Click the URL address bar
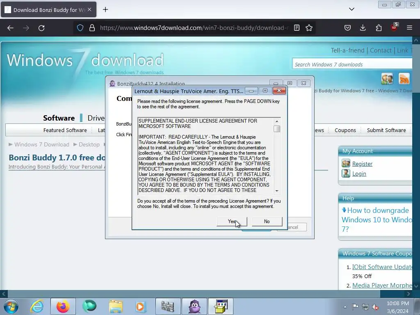Screen dimensions: 420x315 [x=194, y=27]
